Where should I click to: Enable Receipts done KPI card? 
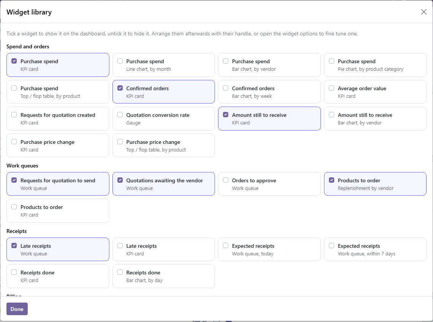click(14, 272)
